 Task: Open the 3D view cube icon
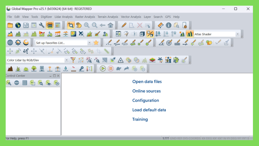142,34
